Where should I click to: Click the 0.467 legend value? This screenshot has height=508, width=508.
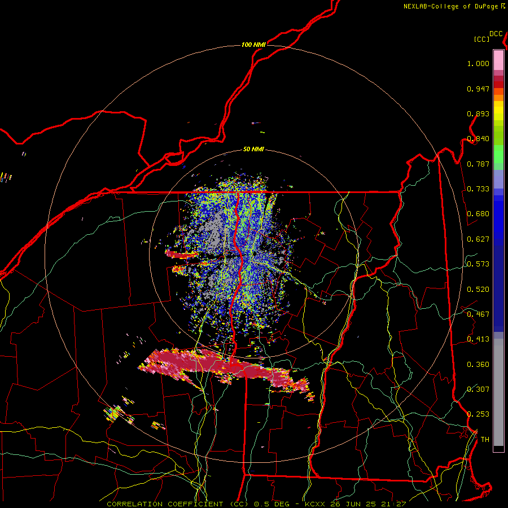[478, 314]
